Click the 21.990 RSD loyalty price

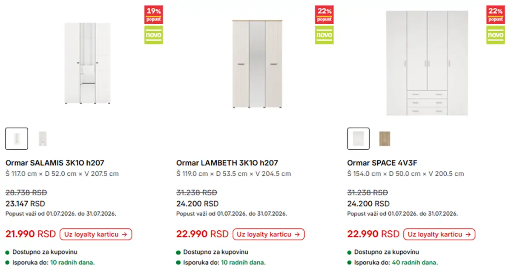[31, 234]
